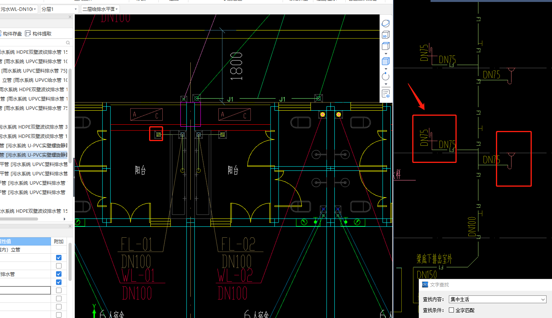The width and height of the screenshot is (552, 318).
Task: Click the empty property value input field
Action: [x=25, y=290]
